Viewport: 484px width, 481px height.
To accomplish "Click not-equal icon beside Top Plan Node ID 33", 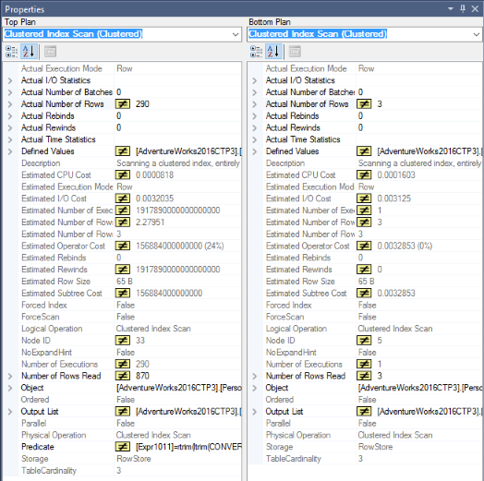I will click(x=123, y=341).
